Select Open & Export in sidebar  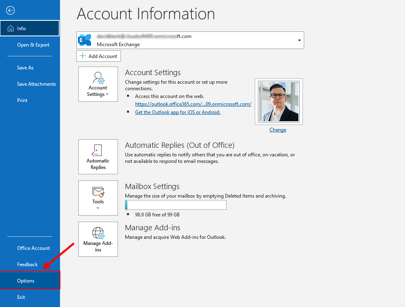pyautogui.click(x=33, y=45)
